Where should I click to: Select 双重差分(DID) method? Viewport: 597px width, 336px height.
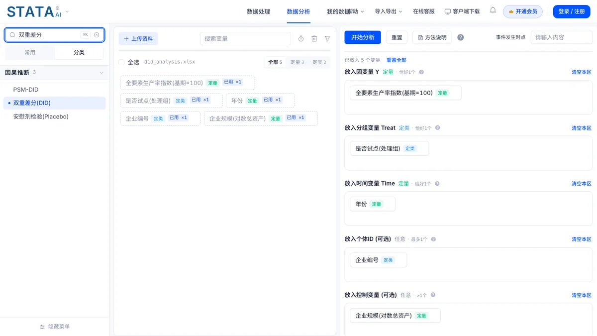pyautogui.click(x=54, y=103)
